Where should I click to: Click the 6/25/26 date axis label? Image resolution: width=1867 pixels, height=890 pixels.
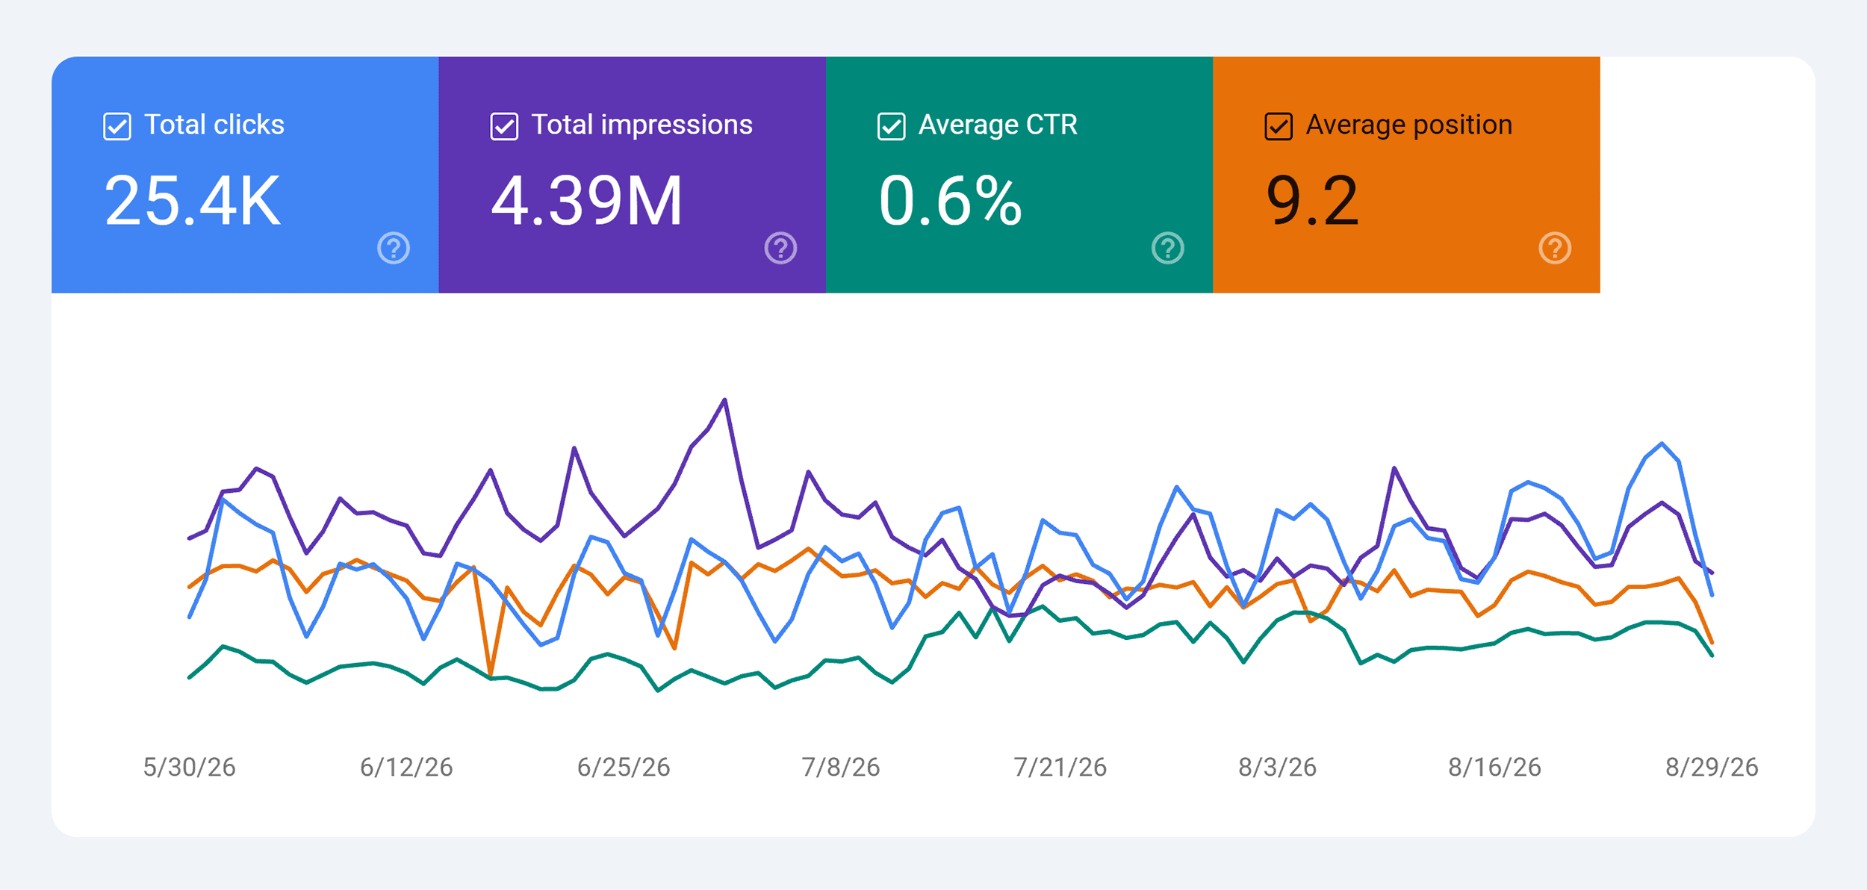[x=624, y=767]
